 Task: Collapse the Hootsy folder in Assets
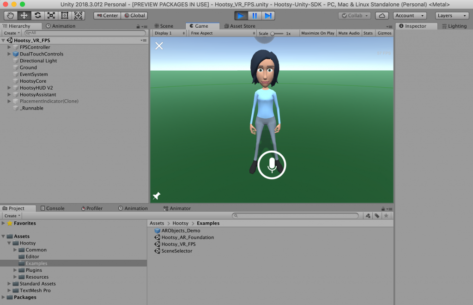click(x=9, y=243)
